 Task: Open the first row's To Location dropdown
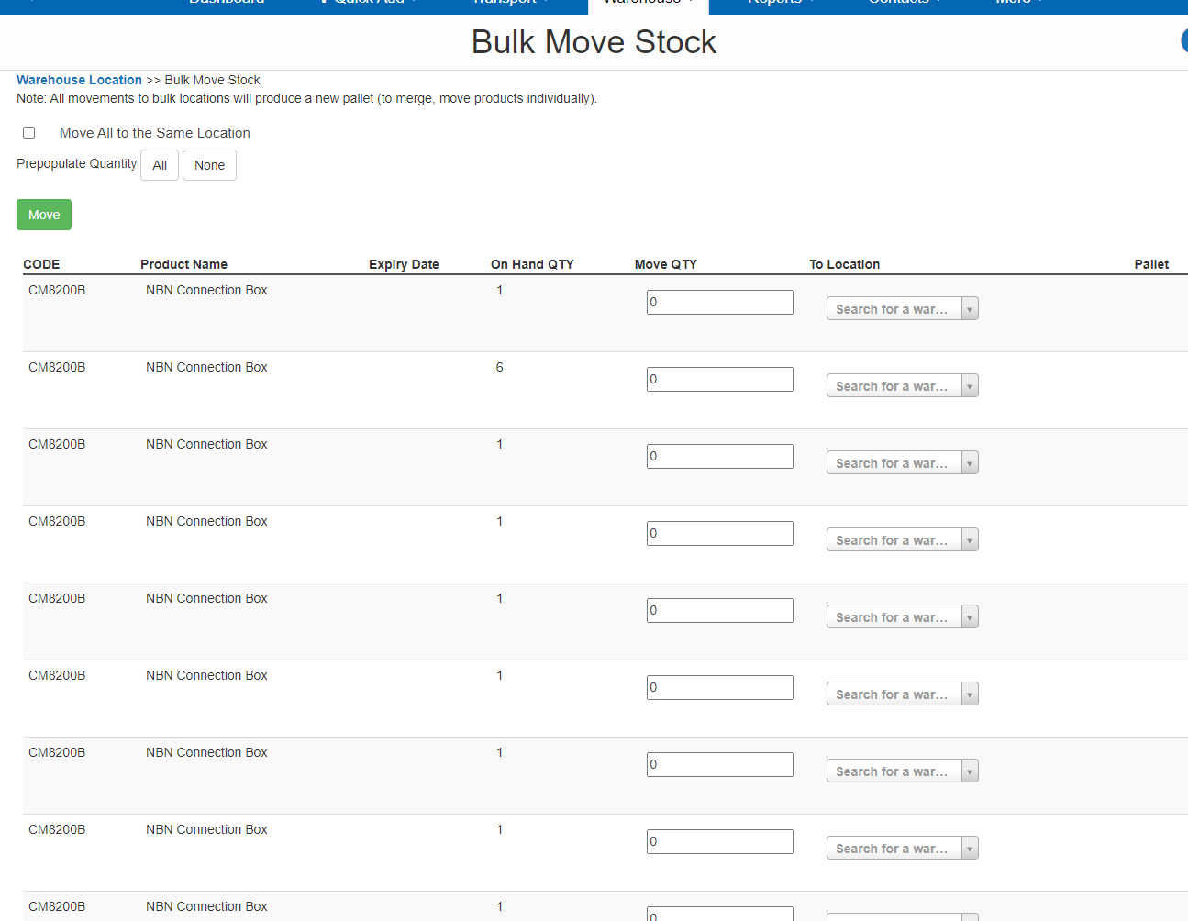coord(894,309)
